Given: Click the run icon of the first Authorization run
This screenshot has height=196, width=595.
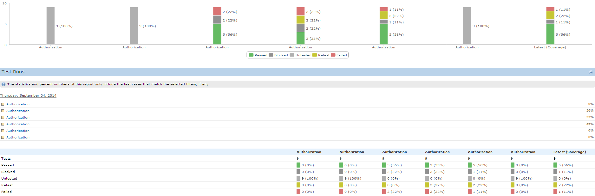Looking at the screenshot, I should (3, 104).
